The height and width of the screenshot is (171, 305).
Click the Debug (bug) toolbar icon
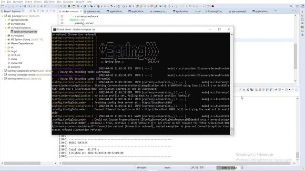click(78, 6)
